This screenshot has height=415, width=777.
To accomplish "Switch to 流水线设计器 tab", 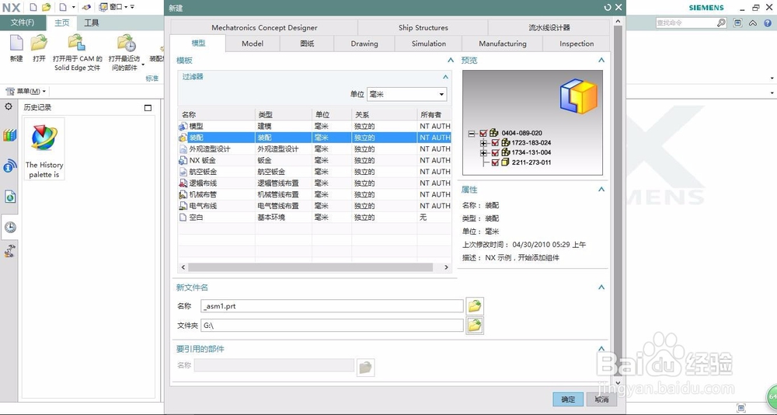I will 549,28.
